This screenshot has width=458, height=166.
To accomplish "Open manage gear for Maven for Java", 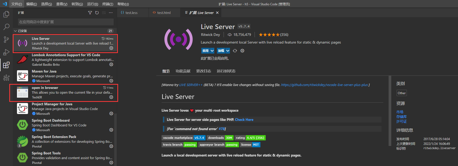I will point(111,81).
